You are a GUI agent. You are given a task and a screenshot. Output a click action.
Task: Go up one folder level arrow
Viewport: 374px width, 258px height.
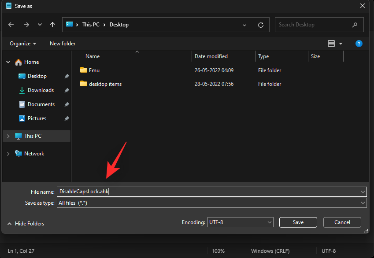[53, 25]
